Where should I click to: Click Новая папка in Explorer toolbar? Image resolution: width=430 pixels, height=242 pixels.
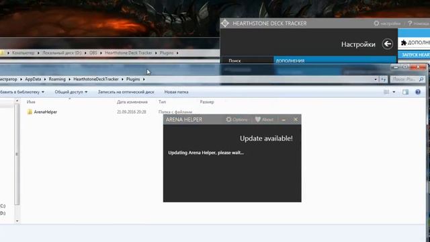[x=176, y=92]
